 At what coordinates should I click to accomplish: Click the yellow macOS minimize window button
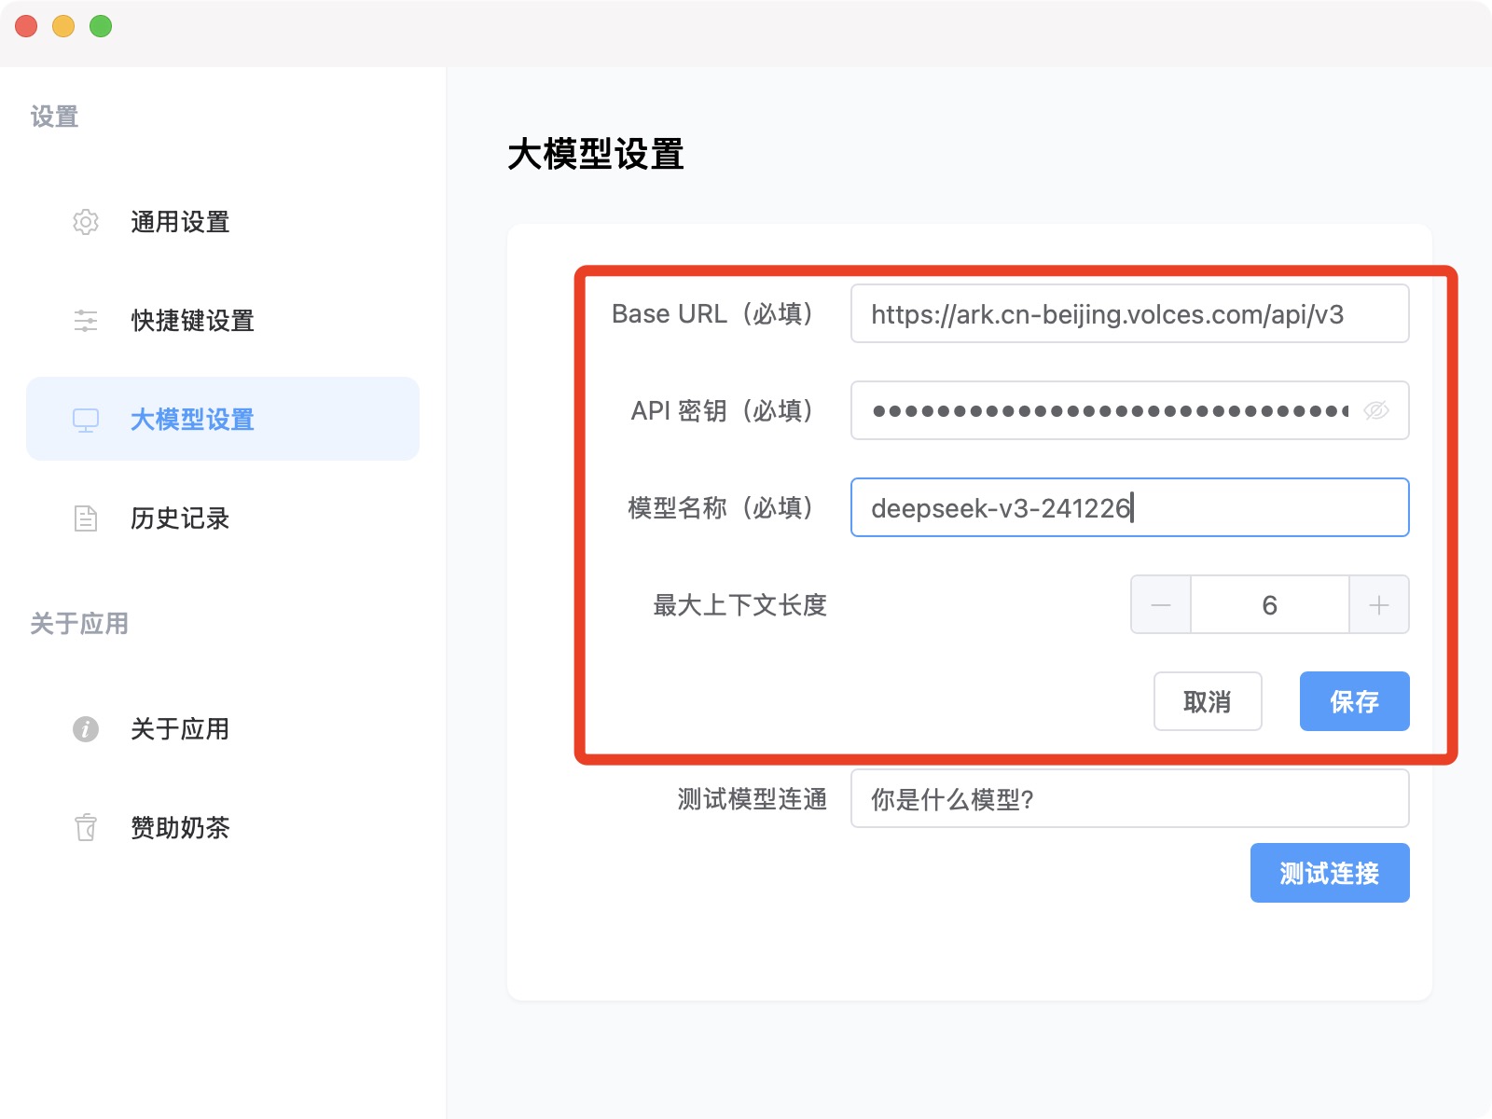[x=63, y=26]
